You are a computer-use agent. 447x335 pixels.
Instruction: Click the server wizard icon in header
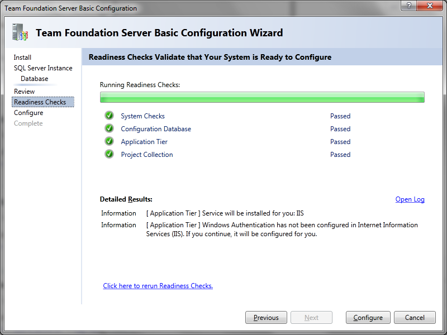pyautogui.click(x=20, y=32)
